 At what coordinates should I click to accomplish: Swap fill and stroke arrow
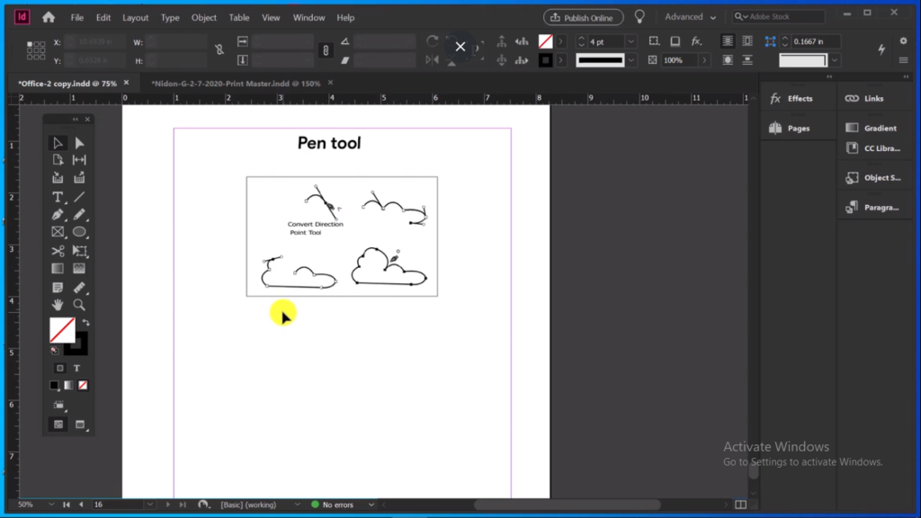coord(86,323)
